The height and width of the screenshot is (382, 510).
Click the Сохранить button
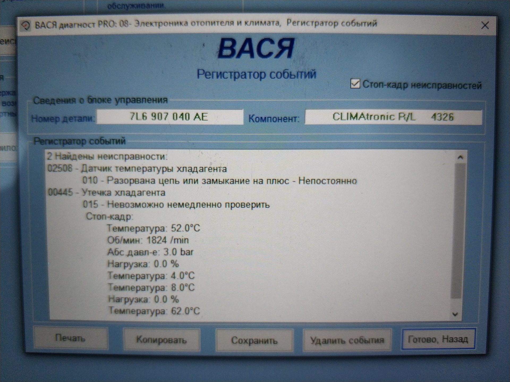254,340
